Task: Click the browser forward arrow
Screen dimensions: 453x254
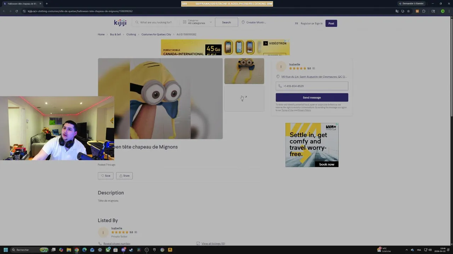Action: pyautogui.click(x=10, y=11)
